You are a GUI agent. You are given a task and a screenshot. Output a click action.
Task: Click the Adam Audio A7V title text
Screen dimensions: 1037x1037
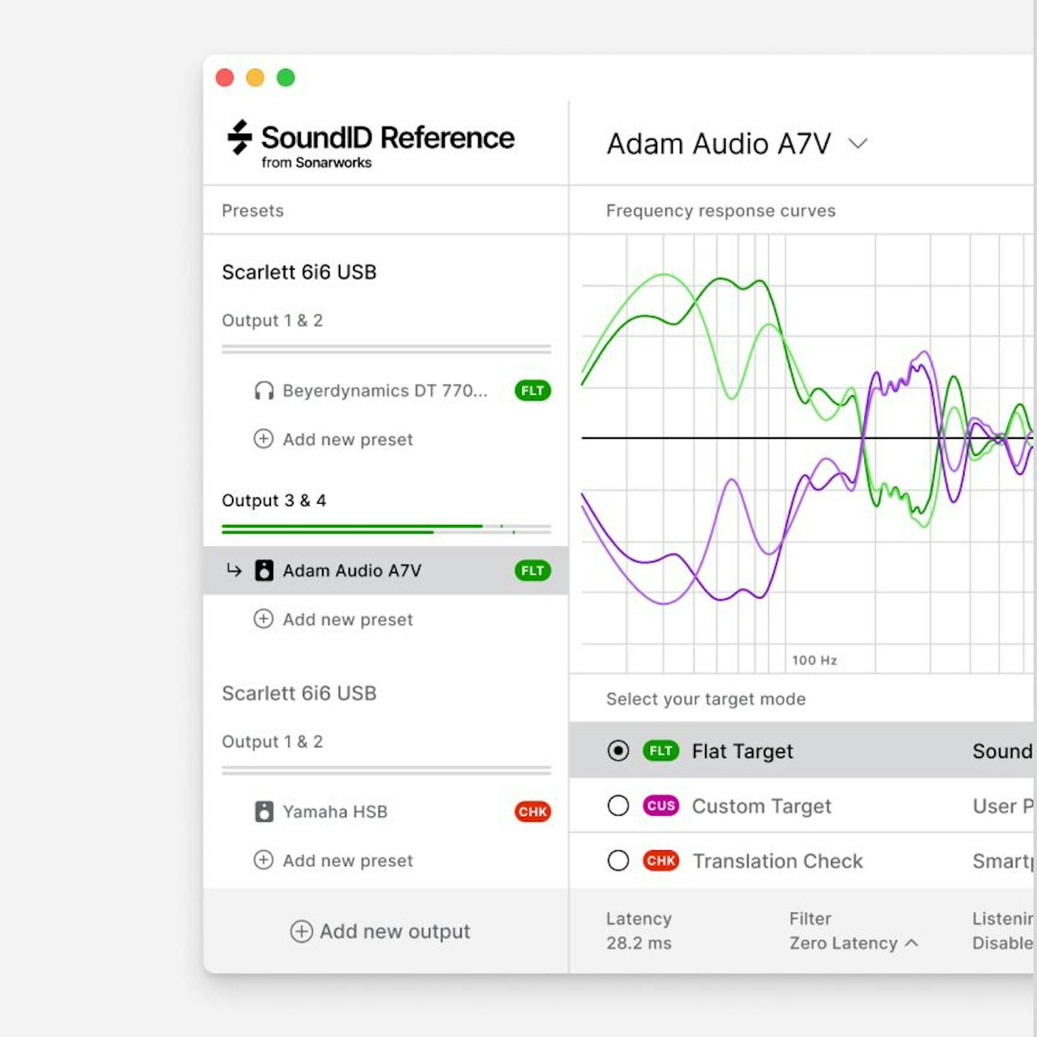(x=719, y=144)
